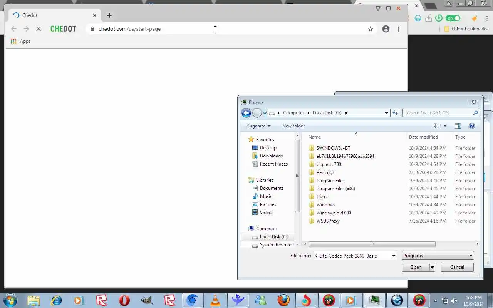493x308 pixels.
Task: Open Help in the Browse dialog
Action: coord(472,126)
